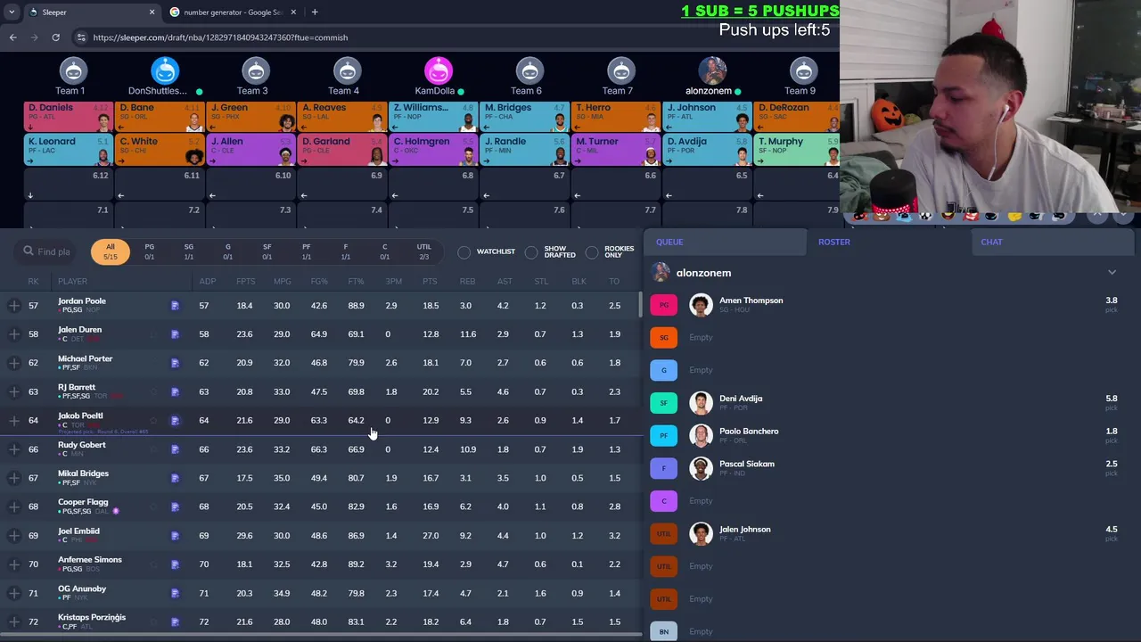Screen dimensions: 1141x642
Task: Switch to the number generator Google tab
Action: tap(232, 12)
